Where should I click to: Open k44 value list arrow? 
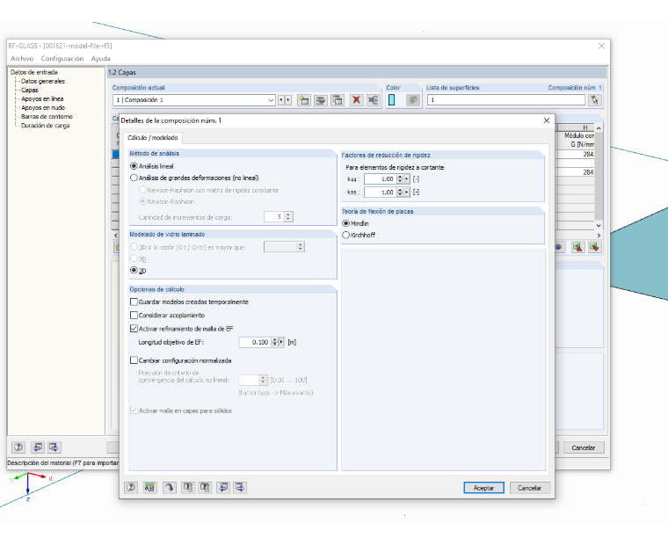(x=407, y=179)
